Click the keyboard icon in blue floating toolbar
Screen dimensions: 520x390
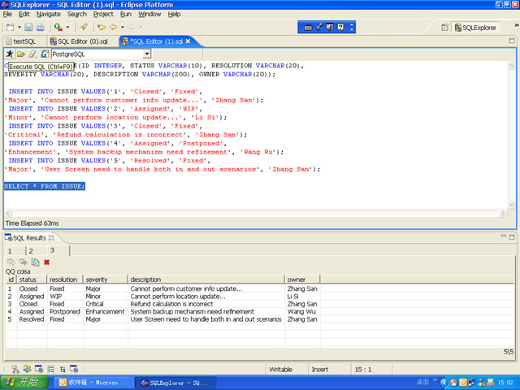(x=308, y=27)
